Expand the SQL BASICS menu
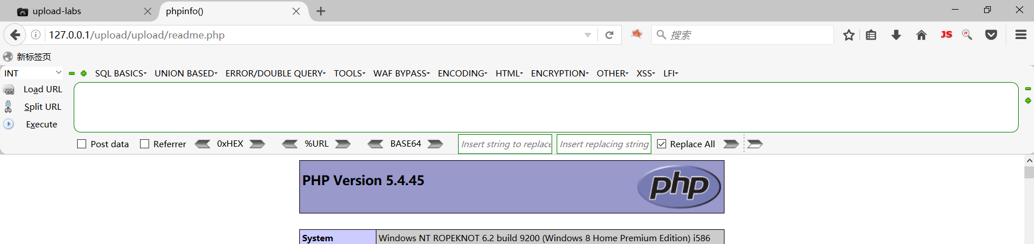The width and height of the screenshot is (1034, 244). [121, 74]
